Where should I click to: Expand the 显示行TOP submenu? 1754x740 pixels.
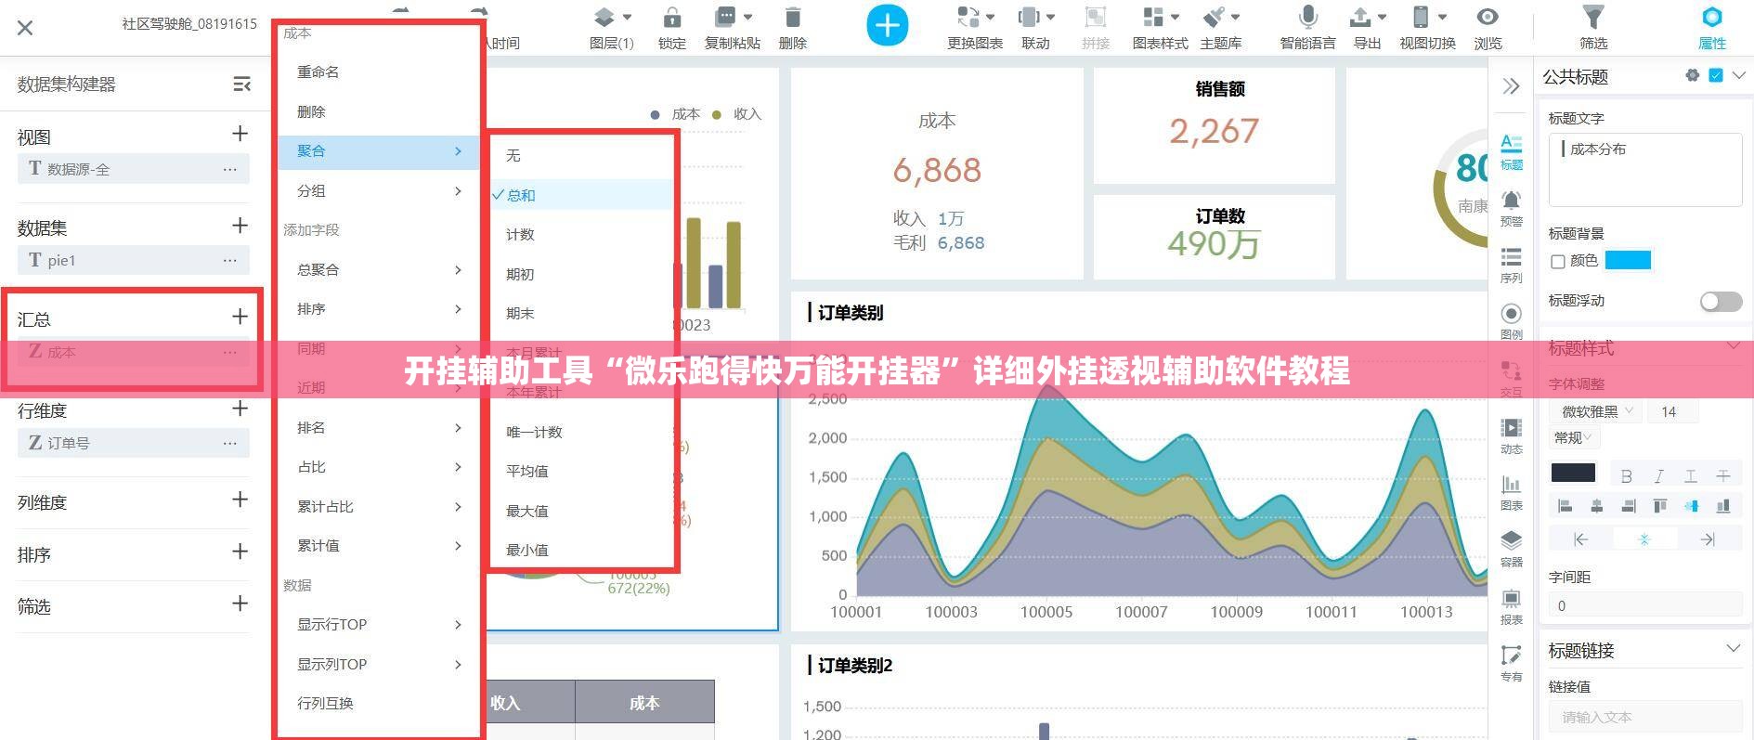pyautogui.click(x=379, y=624)
